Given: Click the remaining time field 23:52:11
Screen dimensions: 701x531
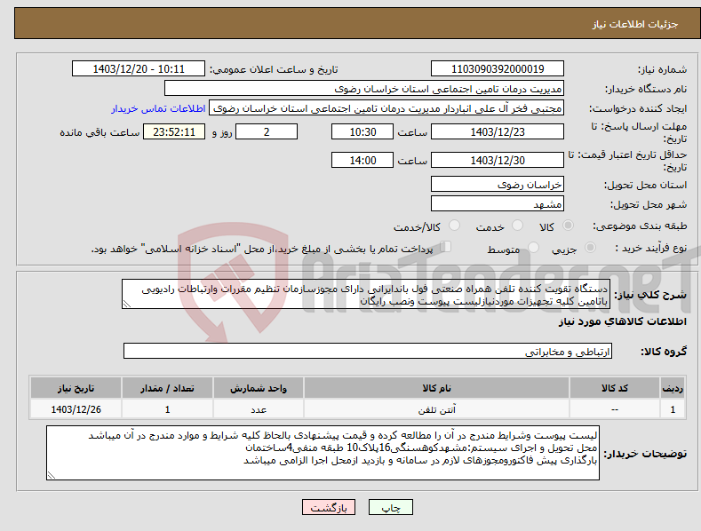Looking at the screenshot, I should coord(174,131).
